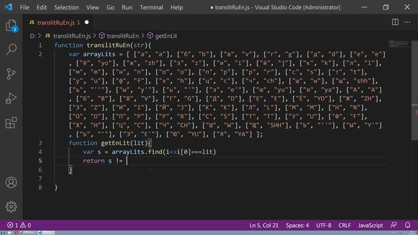The image size is (418, 235).
Task: Open the Manage gear icon
Action: pos(11,206)
